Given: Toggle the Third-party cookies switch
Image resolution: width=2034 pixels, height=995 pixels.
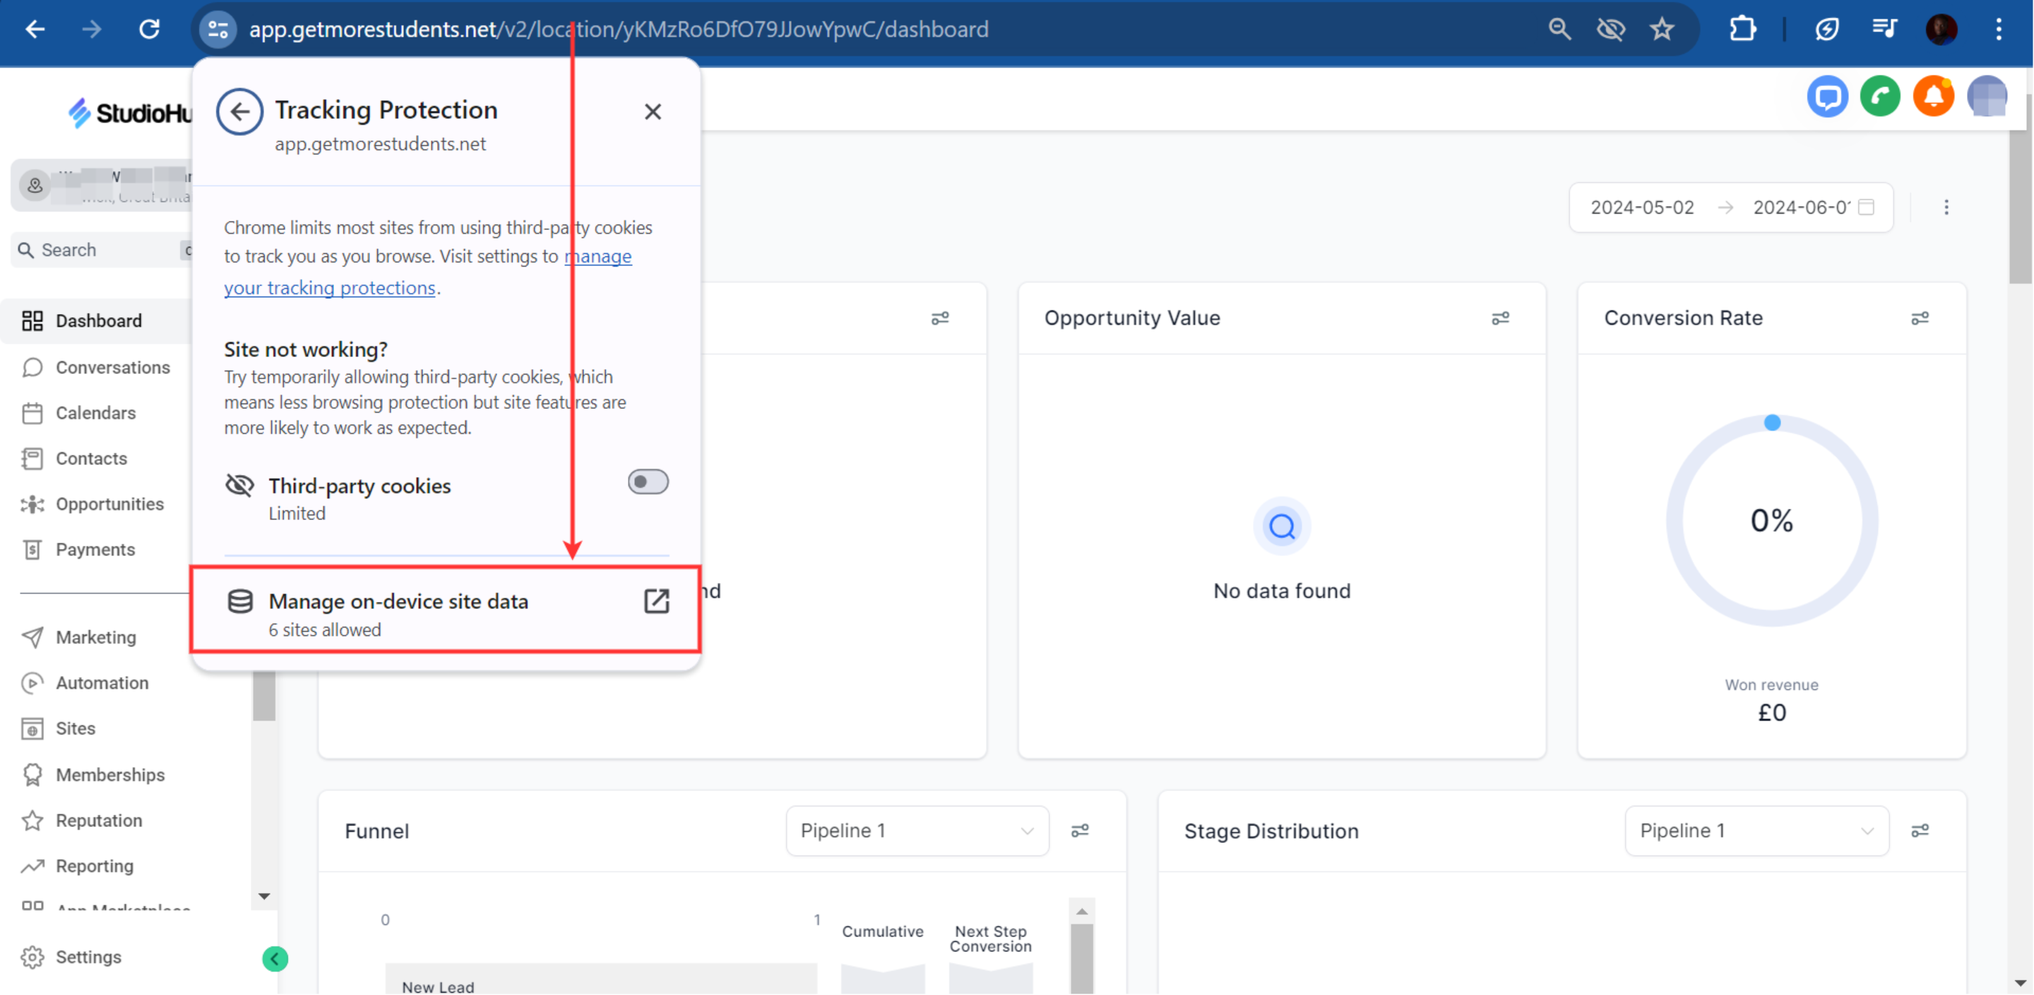Looking at the screenshot, I should 648,481.
